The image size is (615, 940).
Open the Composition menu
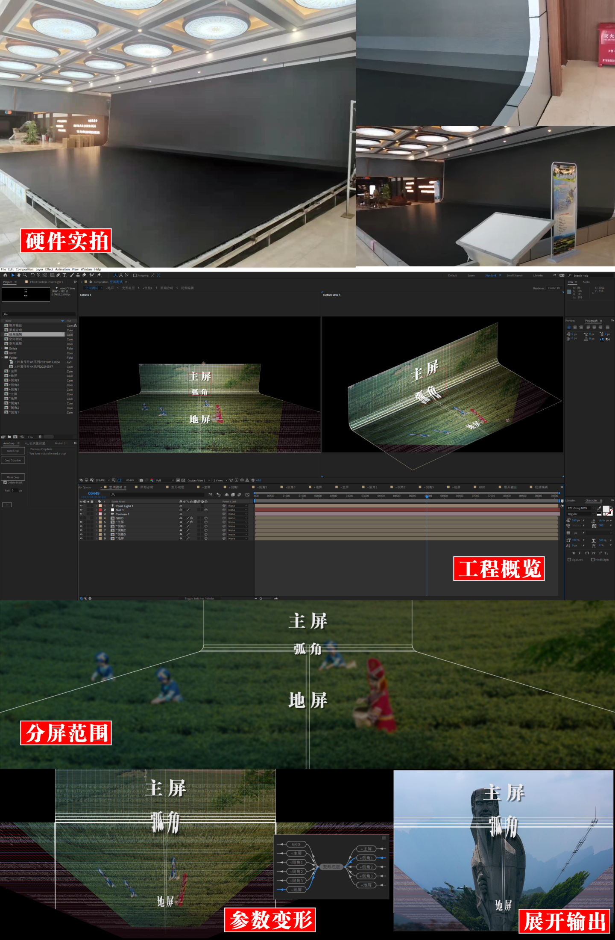point(24,269)
